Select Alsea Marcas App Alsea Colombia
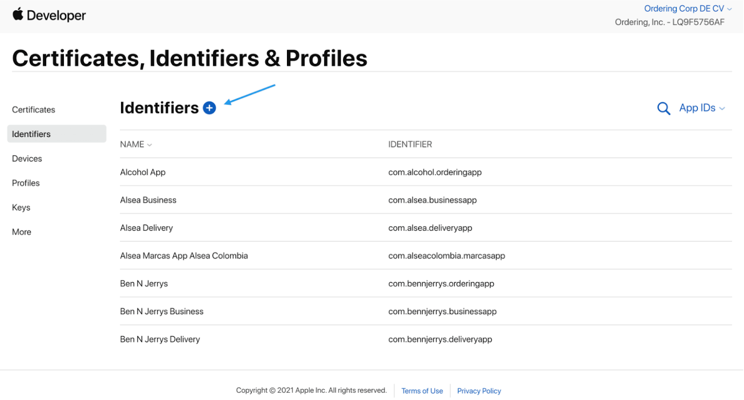Image resolution: width=744 pixels, height=400 pixels. tap(184, 256)
